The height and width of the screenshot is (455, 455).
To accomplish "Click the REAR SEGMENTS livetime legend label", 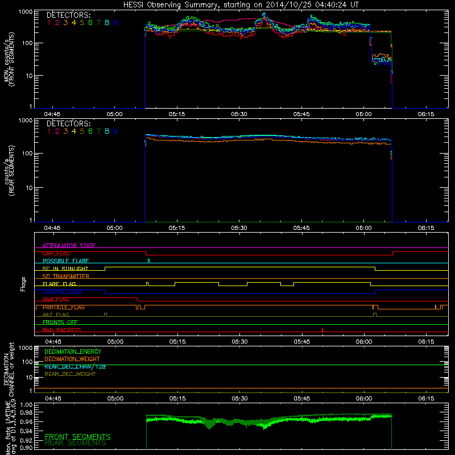I will click(76, 443).
